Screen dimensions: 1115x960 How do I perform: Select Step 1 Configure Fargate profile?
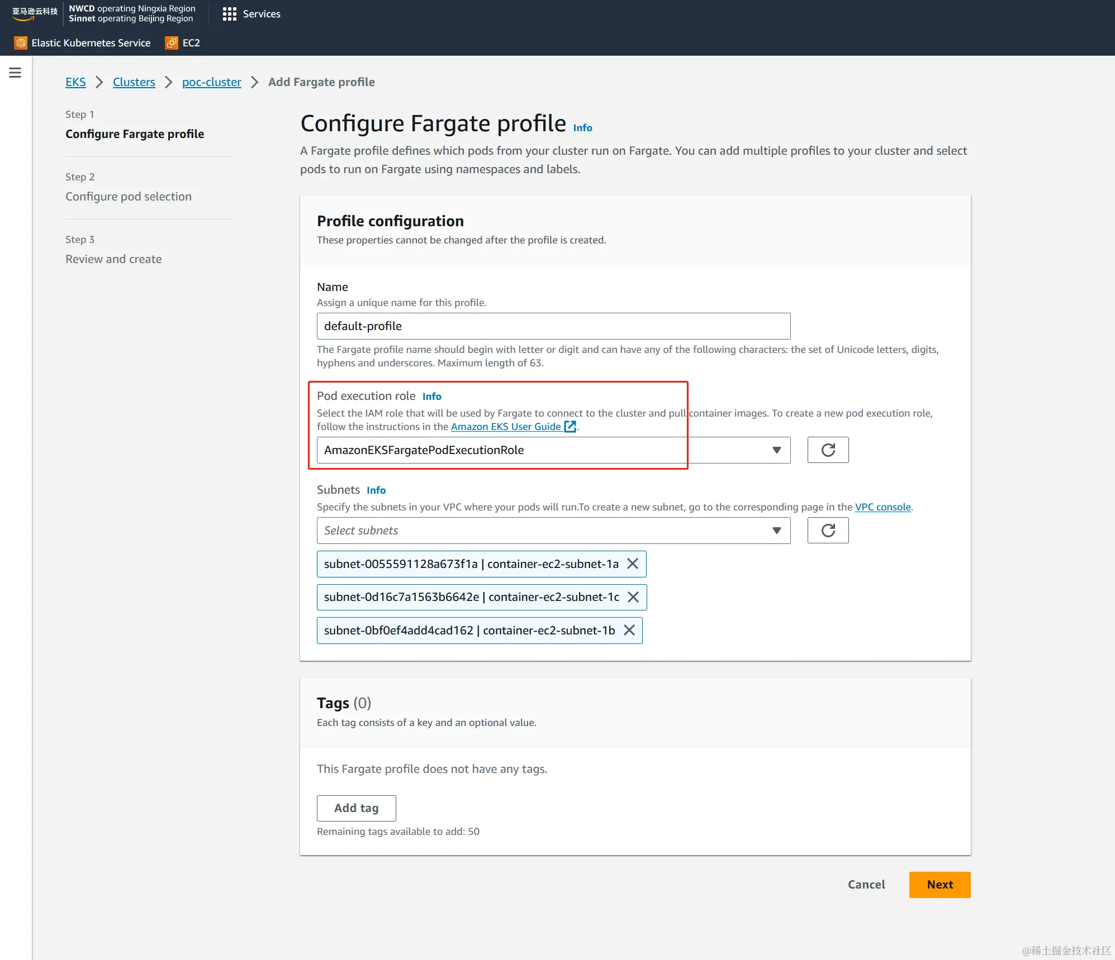click(135, 134)
